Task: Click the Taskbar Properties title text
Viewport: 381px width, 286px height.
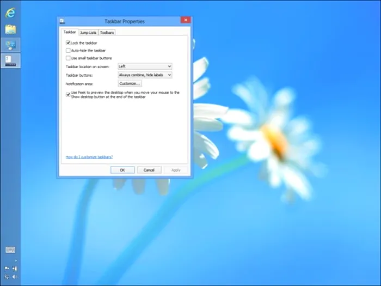Action: (x=125, y=21)
